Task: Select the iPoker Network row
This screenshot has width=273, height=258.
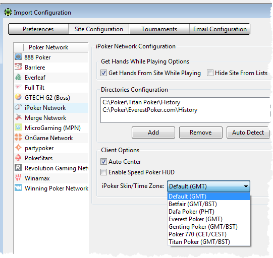Action: pyautogui.click(x=51, y=108)
